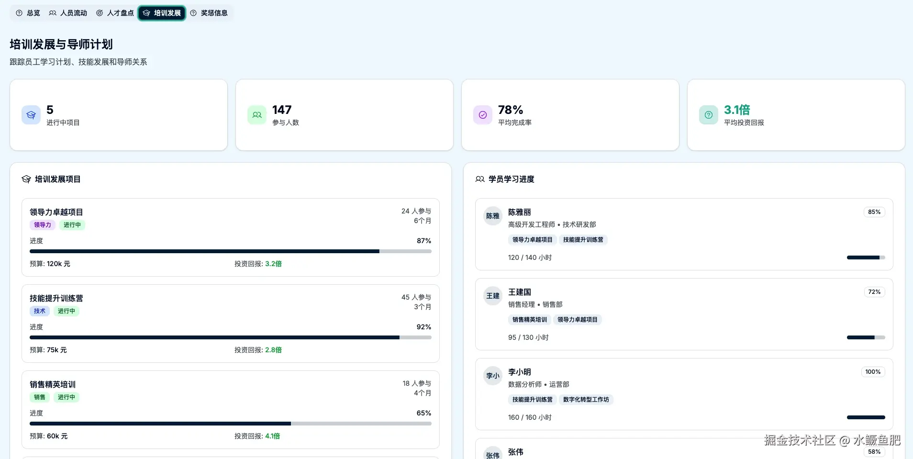The height and width of the screenshot is (459, 913).
Task: Click the 87% progress bar of 领导力卓越项目
Action: click(x=230, y=251)
